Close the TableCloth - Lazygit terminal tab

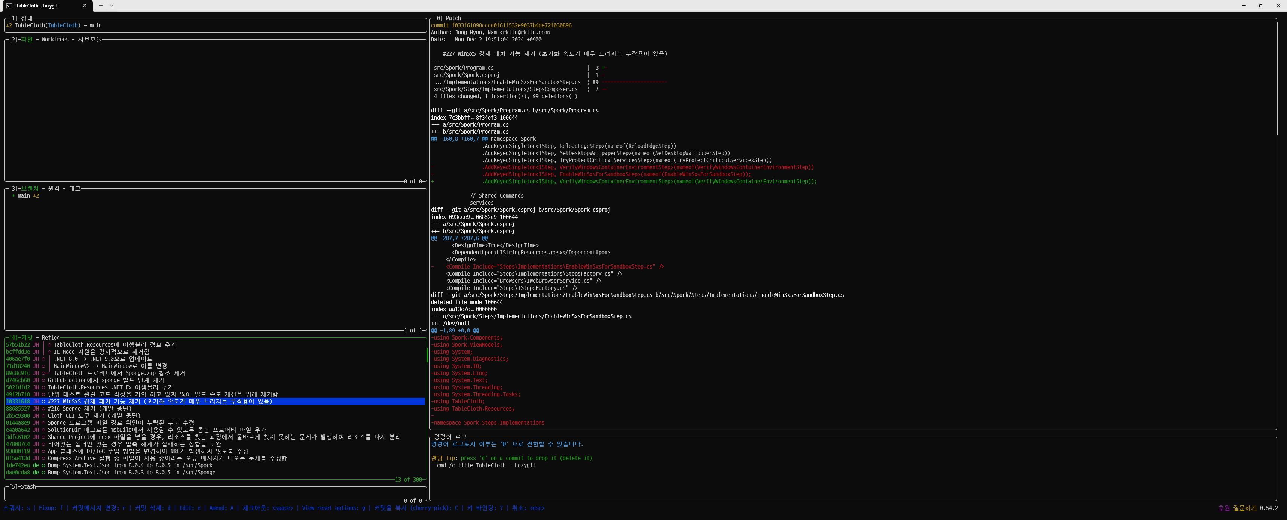coord(85,6)
